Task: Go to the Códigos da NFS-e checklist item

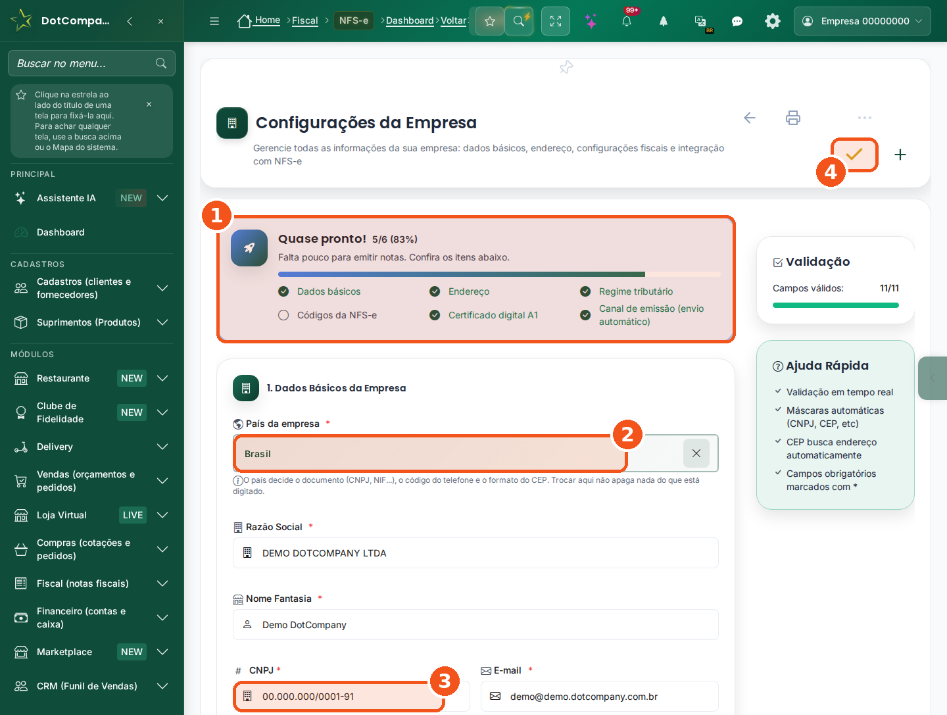Action: 337,315
